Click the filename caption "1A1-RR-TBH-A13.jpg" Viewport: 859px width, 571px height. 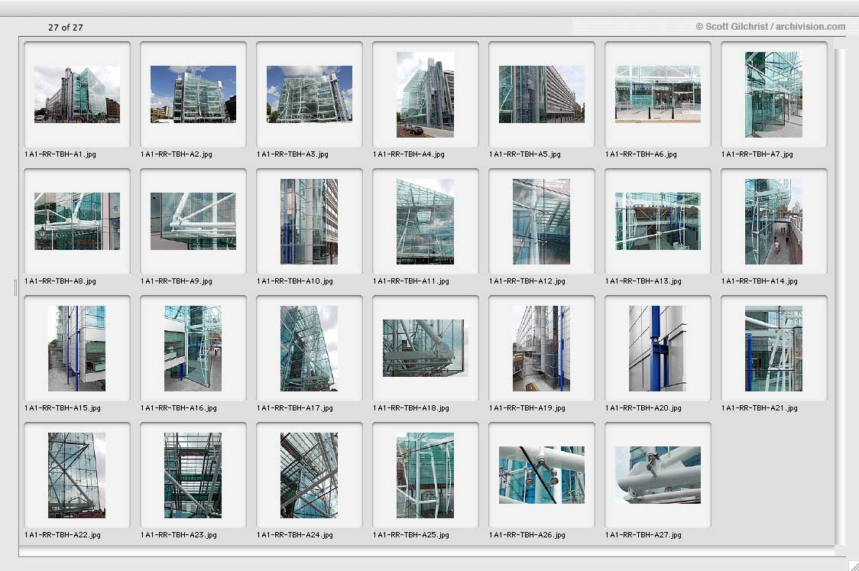(x=643, y=281)
